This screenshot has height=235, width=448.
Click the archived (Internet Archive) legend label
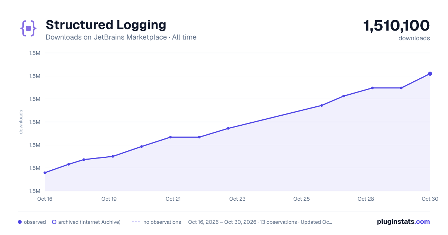pos(90,222)
